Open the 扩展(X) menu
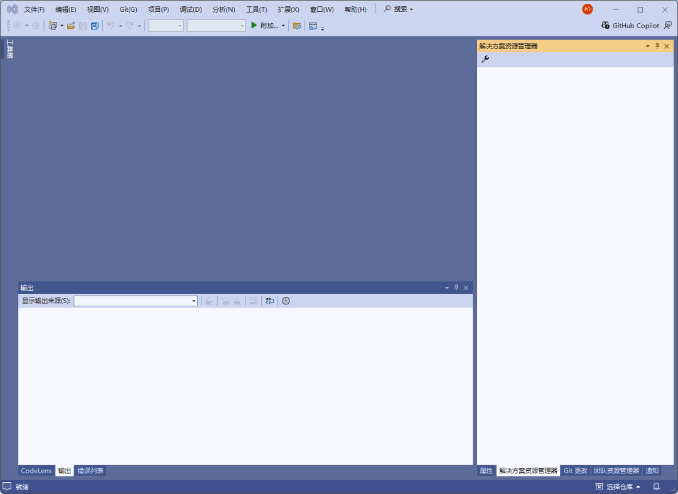Viewport: 678px width, 494px height. (x=288, y=9)
